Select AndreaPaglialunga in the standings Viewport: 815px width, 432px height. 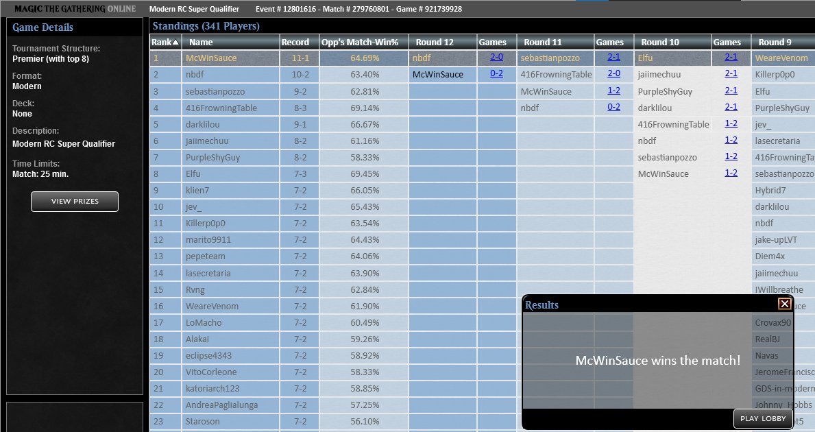tap(221, 405)
